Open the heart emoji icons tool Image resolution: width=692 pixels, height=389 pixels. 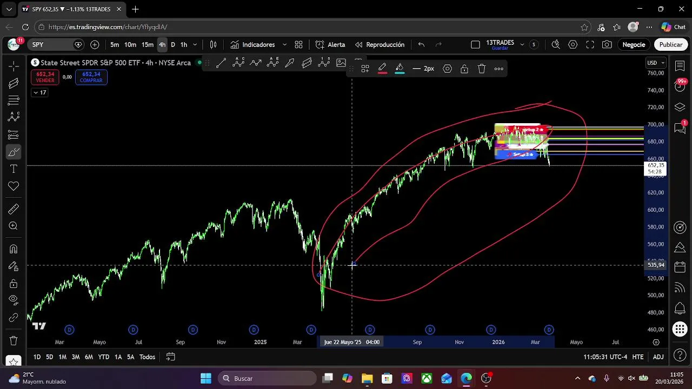pyautogui.click(x=14, y=186)
